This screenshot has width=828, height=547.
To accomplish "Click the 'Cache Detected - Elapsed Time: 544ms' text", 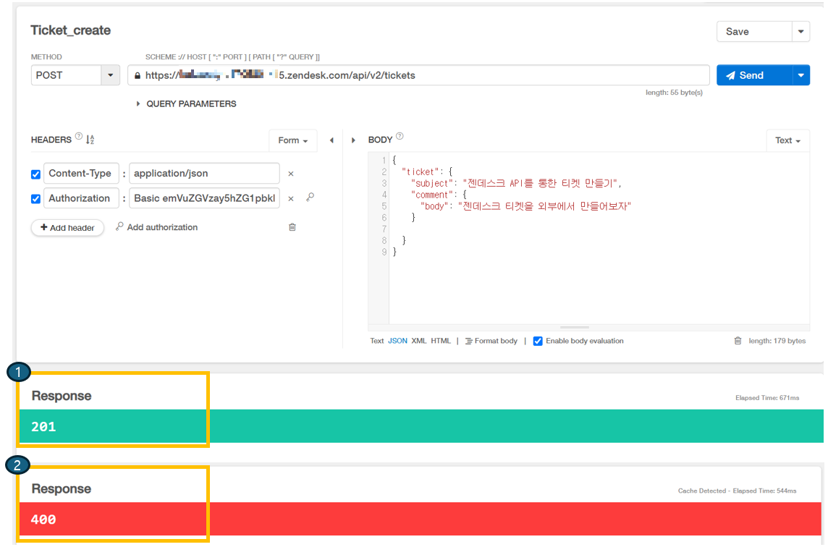I will point(737,491).
